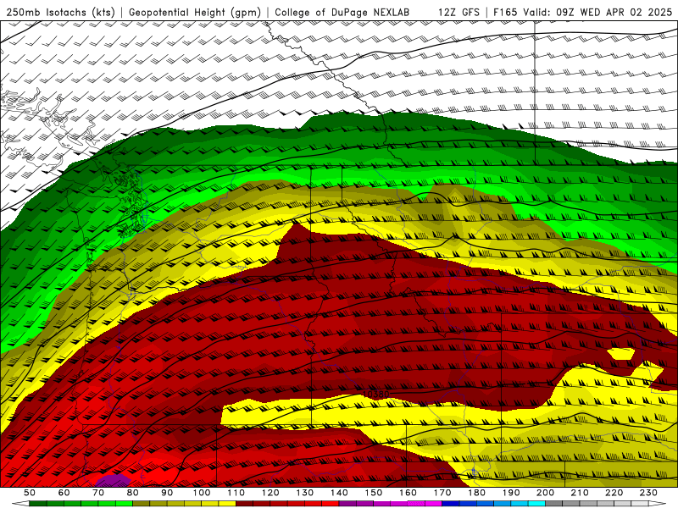This screenshot has height=508, width=678.
Task: Click the "250mb Isotachs (kts)" title text
Action: point(61,13)
